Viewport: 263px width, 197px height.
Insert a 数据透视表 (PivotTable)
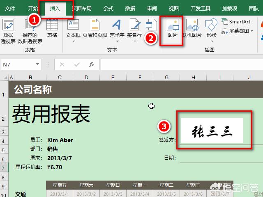coord(8,31)
